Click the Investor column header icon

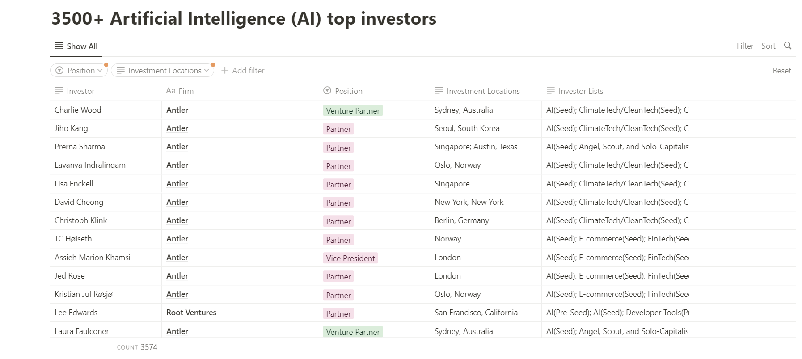click(59, 91)
